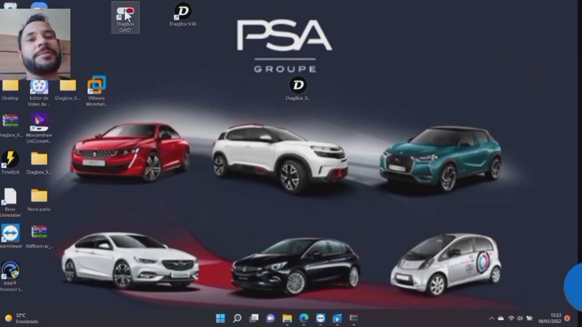The image size is (582, 327).
Task: Open Diagbox_9 folder next to VMware Workstation
Action: pos(68,90)
